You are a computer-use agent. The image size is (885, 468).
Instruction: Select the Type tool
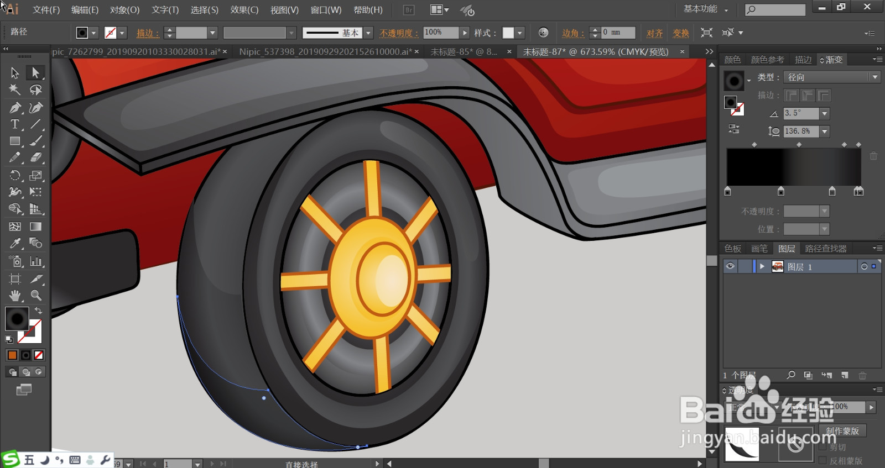[15, 124]
